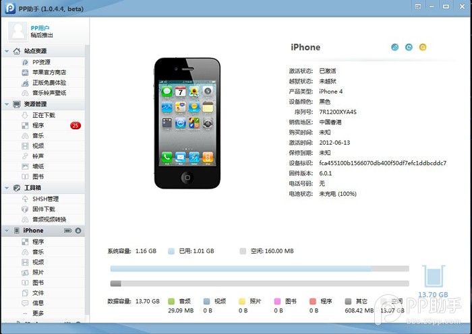Click the serial number 7R1200XYA4S

pos(338,112)
